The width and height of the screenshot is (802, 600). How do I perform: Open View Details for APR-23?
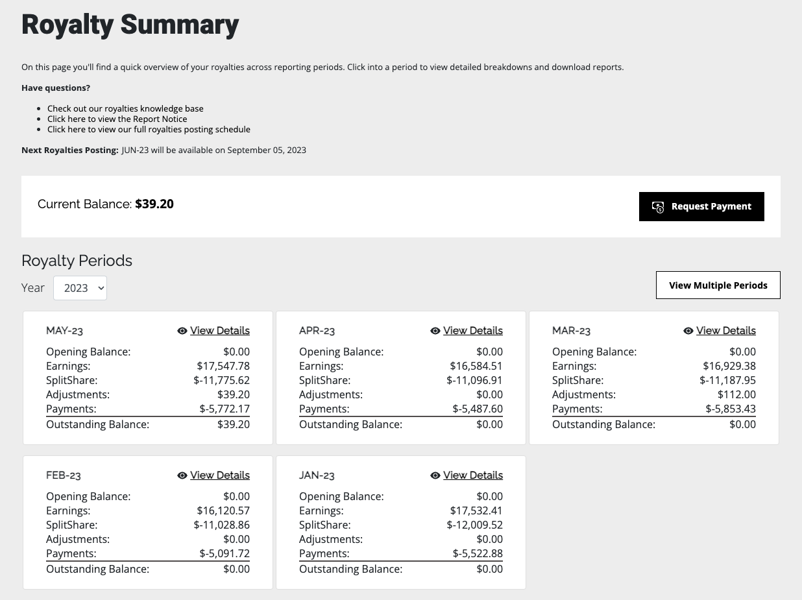(473, 331)
